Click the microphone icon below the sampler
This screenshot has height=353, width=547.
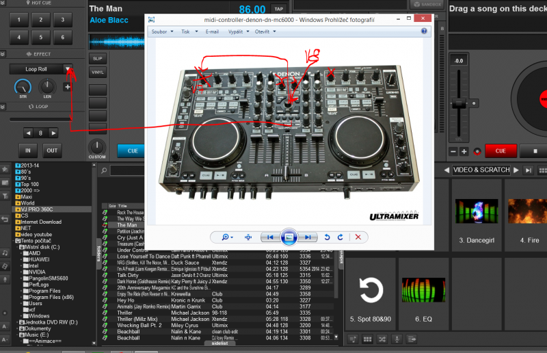[x=397, y=339]
